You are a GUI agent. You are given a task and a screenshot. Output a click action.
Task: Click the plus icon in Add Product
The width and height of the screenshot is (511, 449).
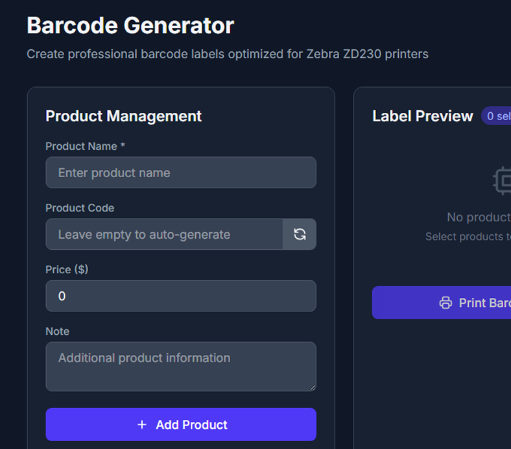[143, 425]
